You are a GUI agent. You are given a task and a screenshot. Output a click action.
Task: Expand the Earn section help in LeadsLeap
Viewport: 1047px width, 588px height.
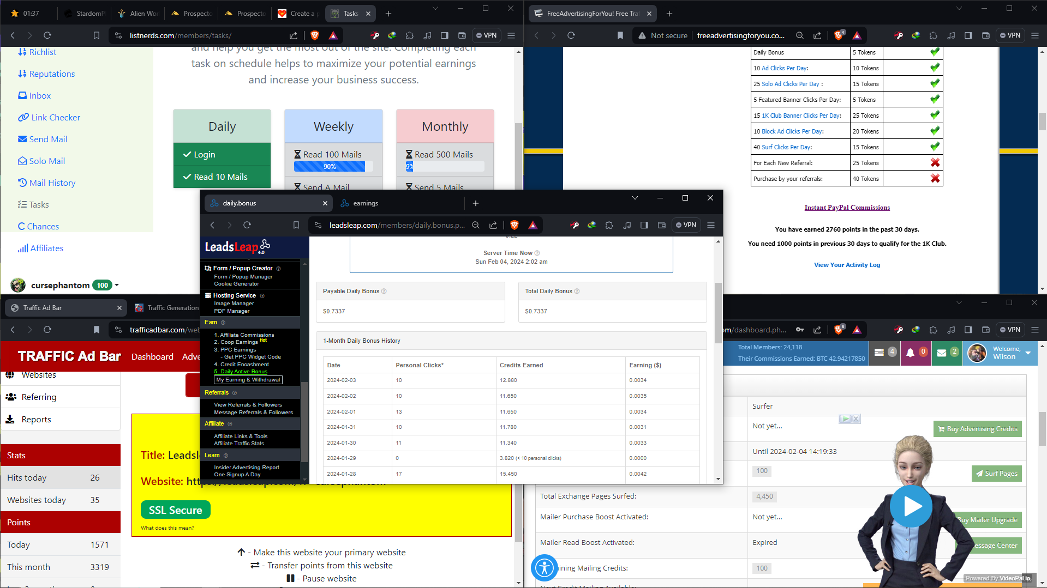tap(223, 323)
